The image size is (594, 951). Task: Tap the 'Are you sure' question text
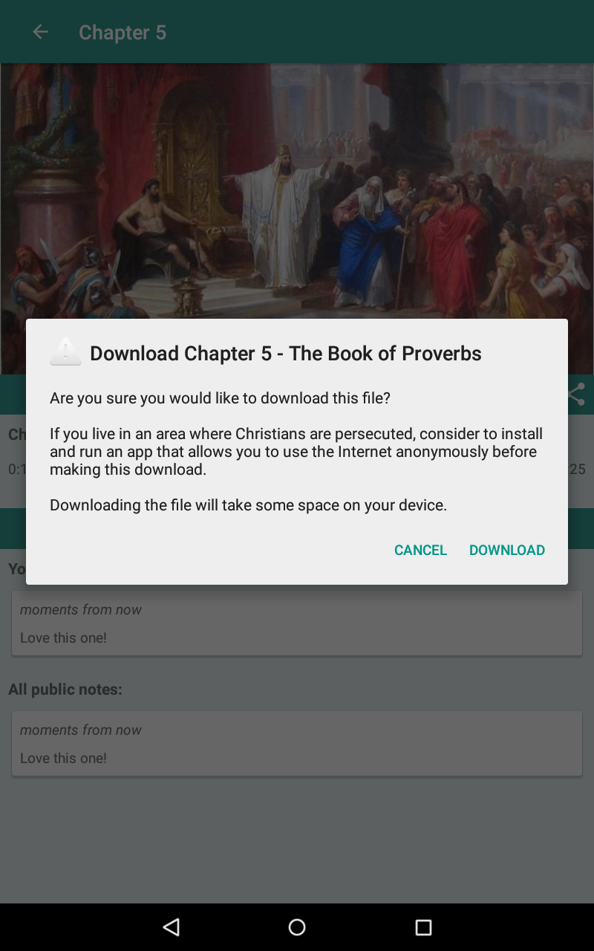point(220,398)
